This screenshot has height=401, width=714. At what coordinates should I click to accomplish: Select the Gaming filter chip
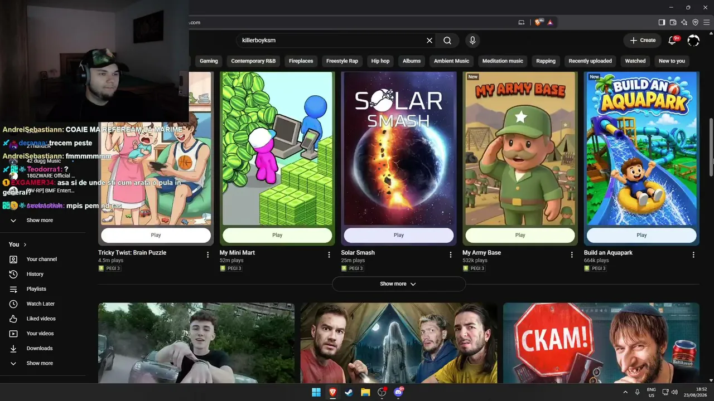(x=209, y=61)
